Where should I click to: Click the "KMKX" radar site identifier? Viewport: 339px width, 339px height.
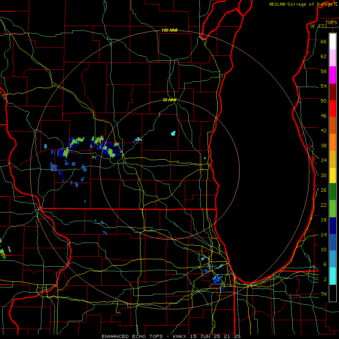click(180, 336)
